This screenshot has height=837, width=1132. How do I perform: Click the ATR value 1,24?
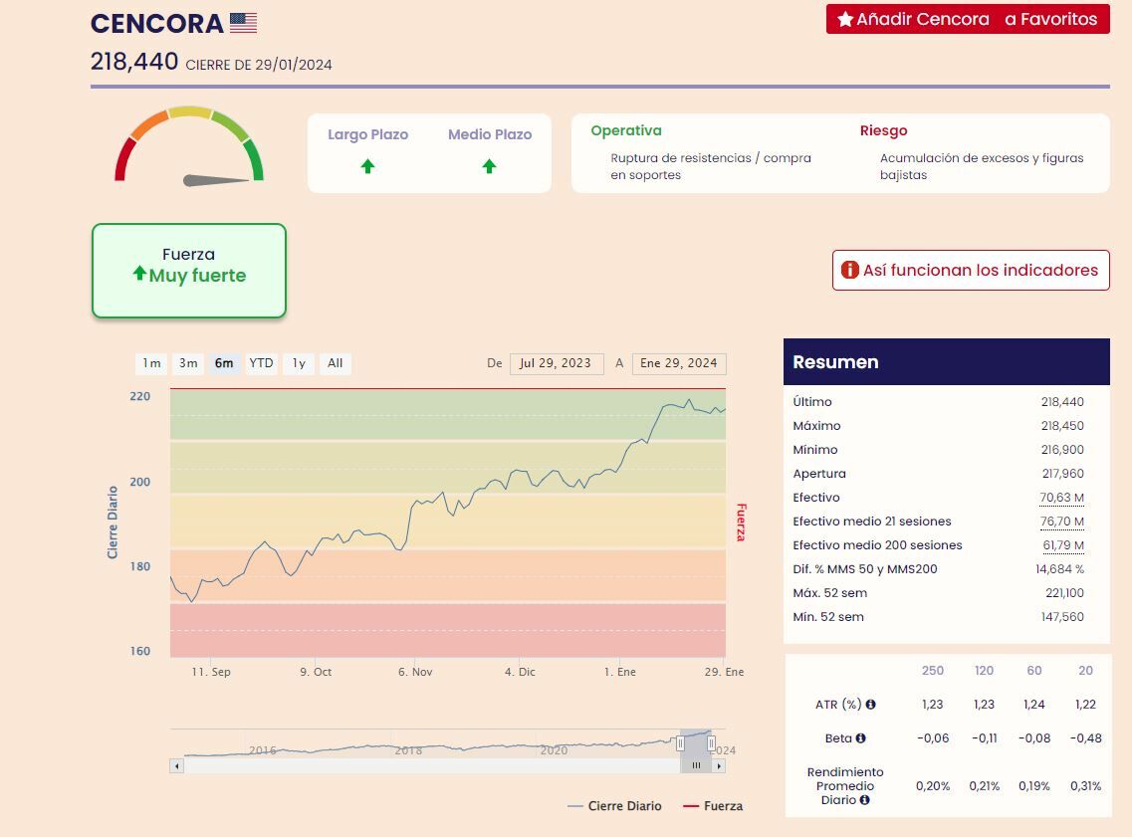[1034, 705]
